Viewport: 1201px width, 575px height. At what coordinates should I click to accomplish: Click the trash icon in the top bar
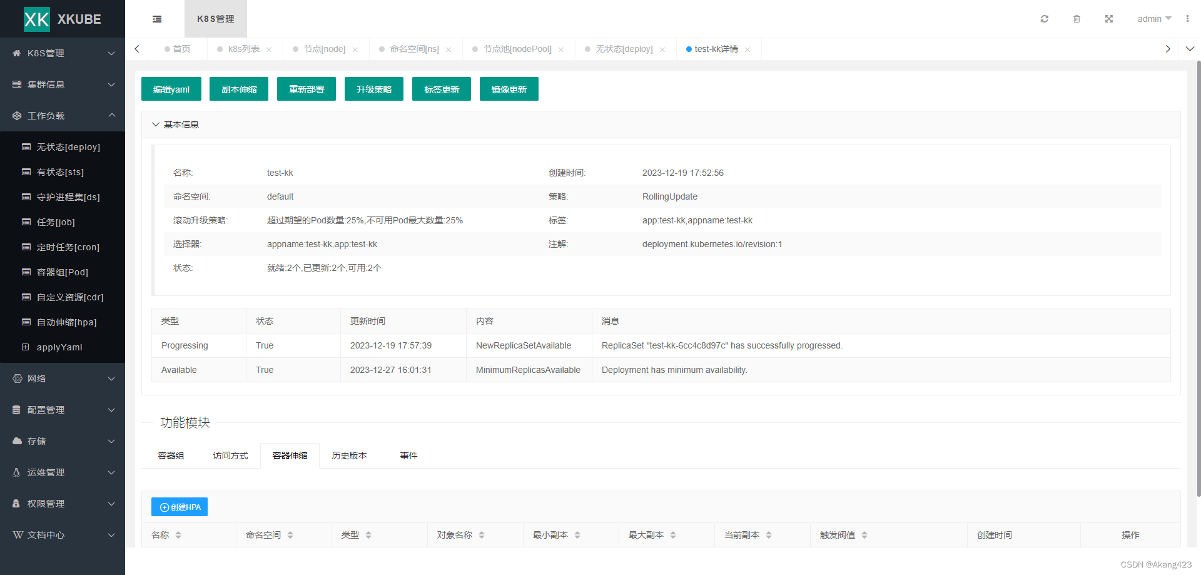click(1077, 19)
